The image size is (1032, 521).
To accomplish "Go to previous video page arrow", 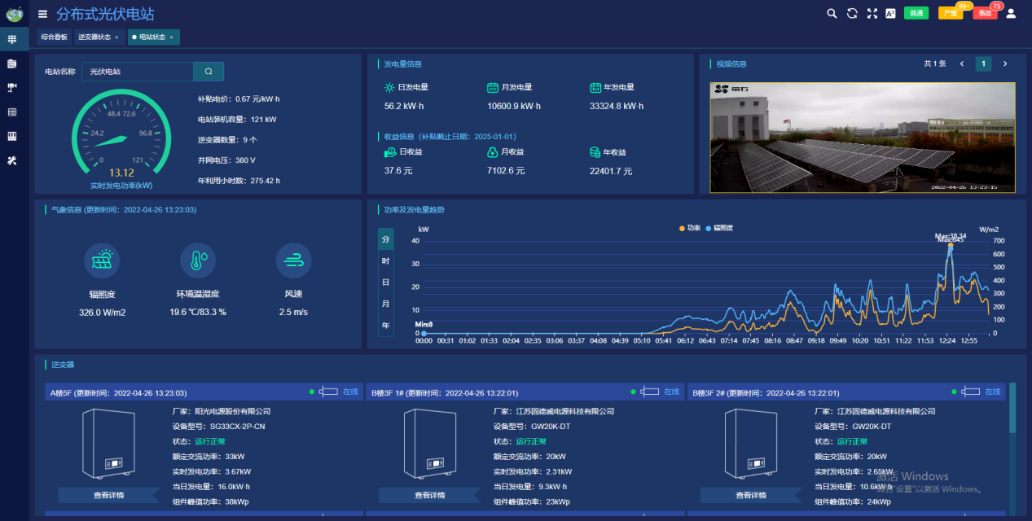I will tap(962, 63).
